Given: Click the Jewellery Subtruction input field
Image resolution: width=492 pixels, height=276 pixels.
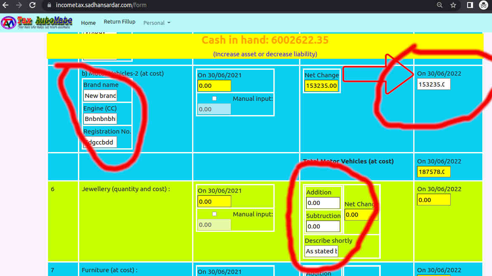Looking at the screenshot, I should pos(323,226).
